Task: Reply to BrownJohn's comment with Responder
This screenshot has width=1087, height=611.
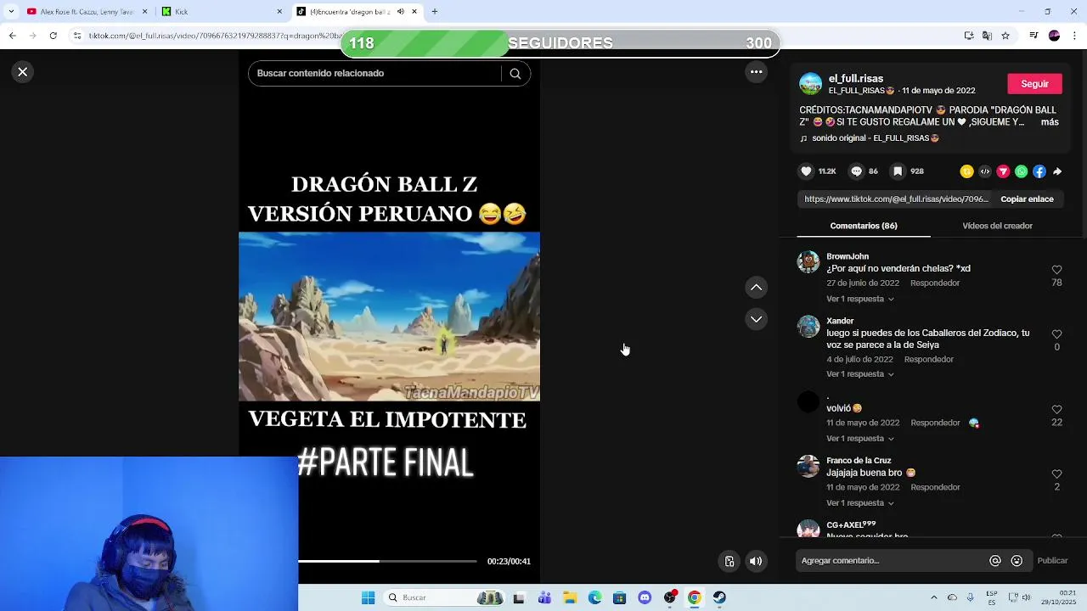Action: [935, 283]
